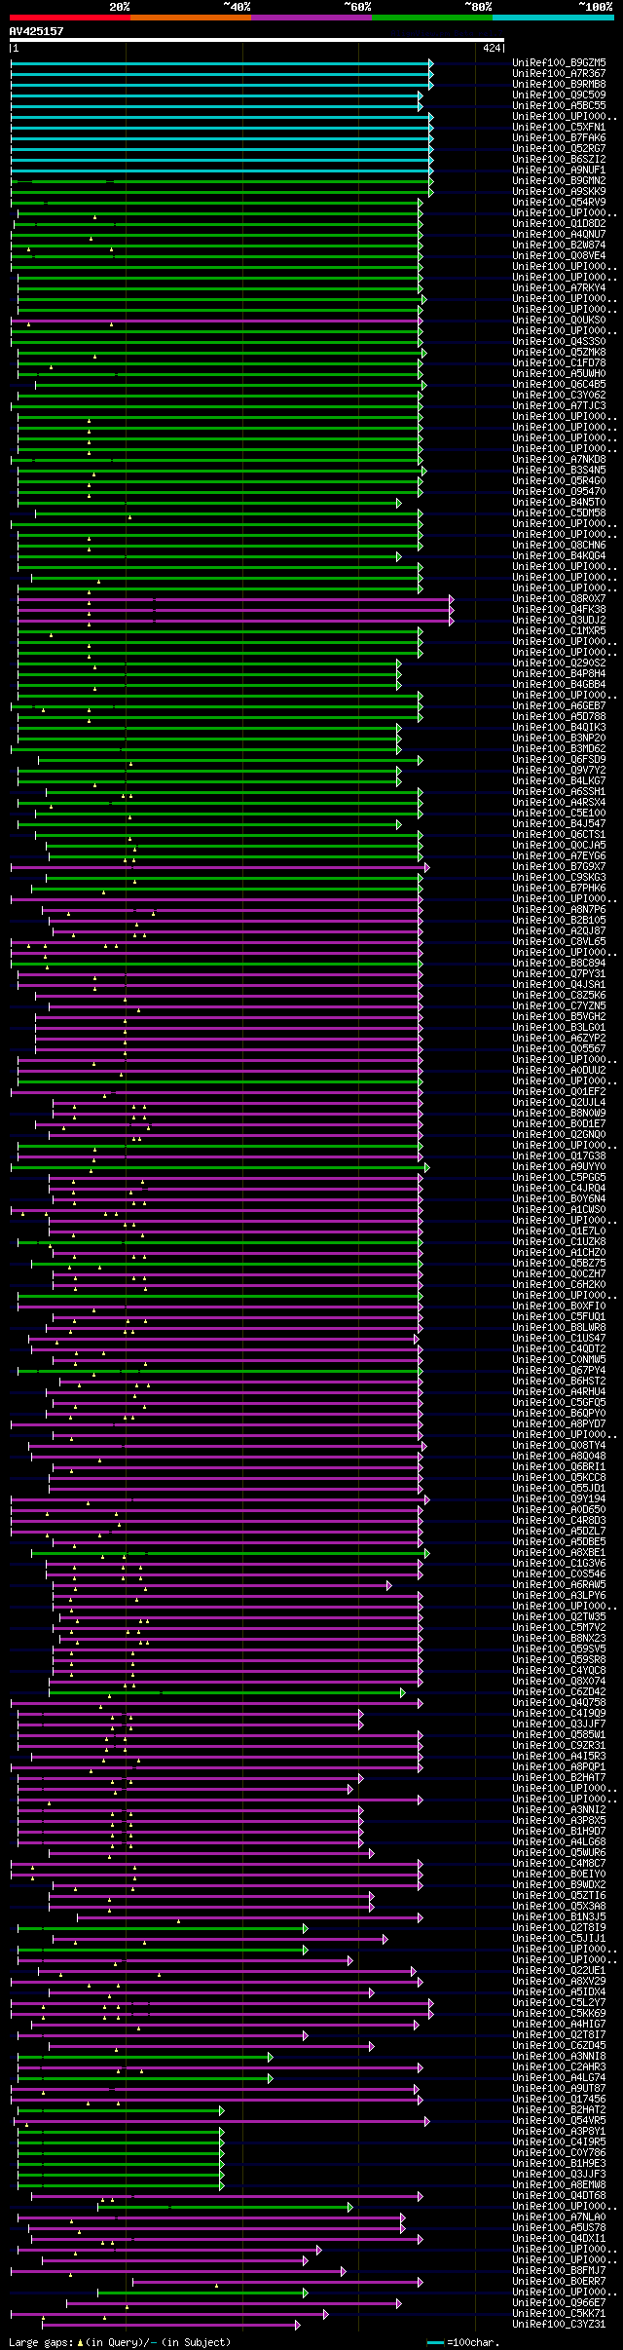The image size is (623, 2350).
Task: Select the AV425157 query title
Action: pos(37,31)
